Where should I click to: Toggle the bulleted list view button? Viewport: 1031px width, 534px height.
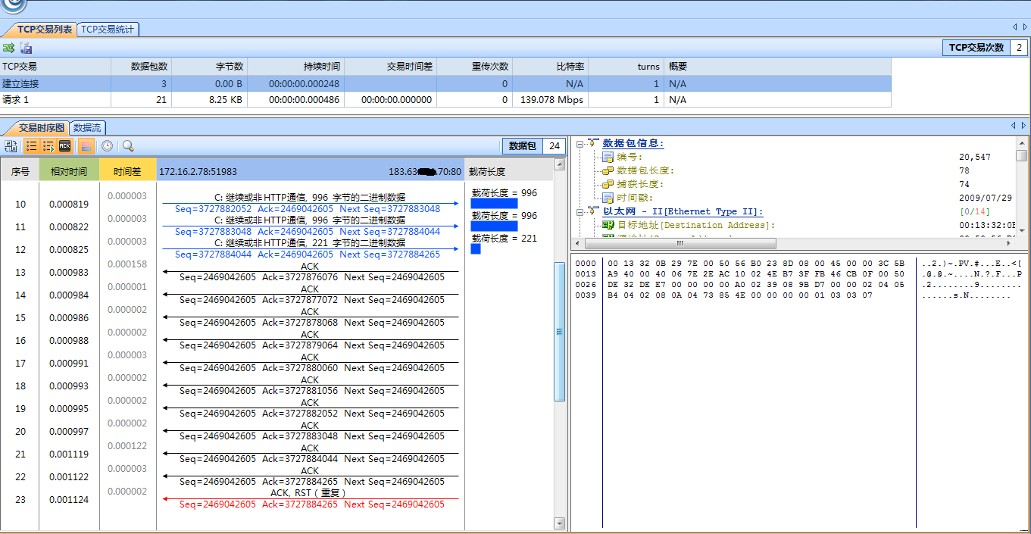tap(31, 145)
